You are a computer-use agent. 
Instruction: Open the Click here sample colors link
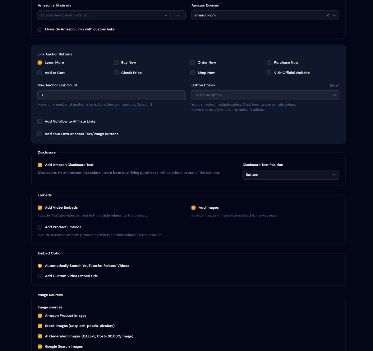click(251, 105)
